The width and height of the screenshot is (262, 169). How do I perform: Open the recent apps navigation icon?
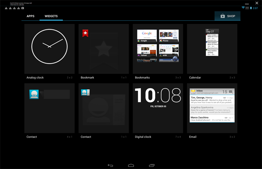point(152,165)
